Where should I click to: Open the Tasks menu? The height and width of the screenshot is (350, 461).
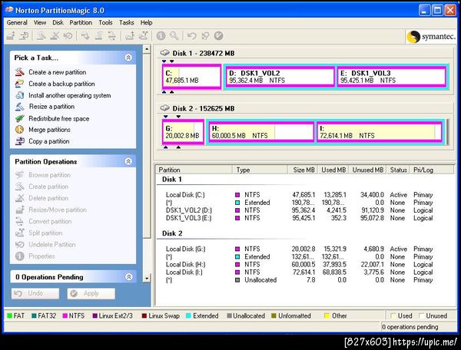127,22
